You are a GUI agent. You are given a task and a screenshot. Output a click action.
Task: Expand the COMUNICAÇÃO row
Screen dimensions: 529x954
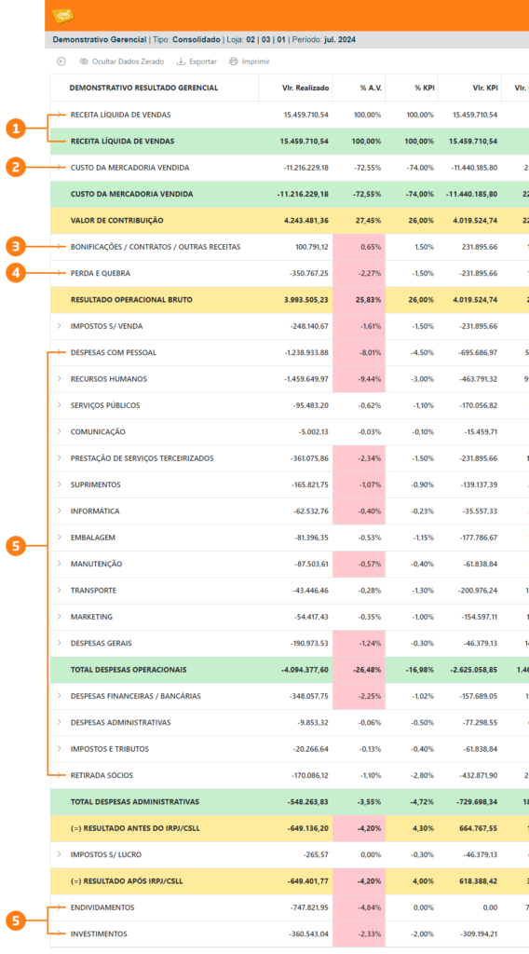coord(59,431)
